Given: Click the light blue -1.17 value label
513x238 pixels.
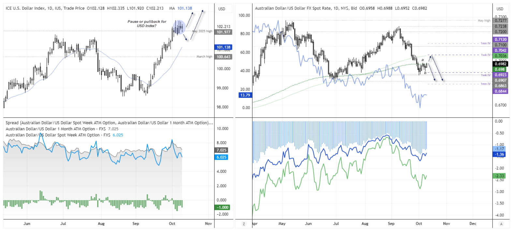Looking at the screenshot, I should coord(500,149).
